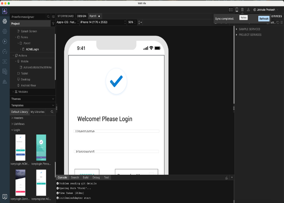The width and height of the screenshot is (284, 203).
Task: Click the search icon next to project name
Action: [48, 16]
